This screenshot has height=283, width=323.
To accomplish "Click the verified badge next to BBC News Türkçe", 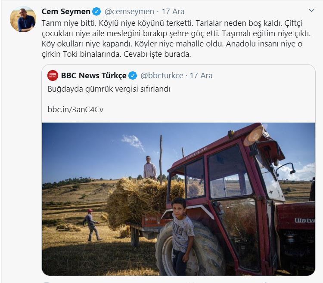I will pos(133,75).
